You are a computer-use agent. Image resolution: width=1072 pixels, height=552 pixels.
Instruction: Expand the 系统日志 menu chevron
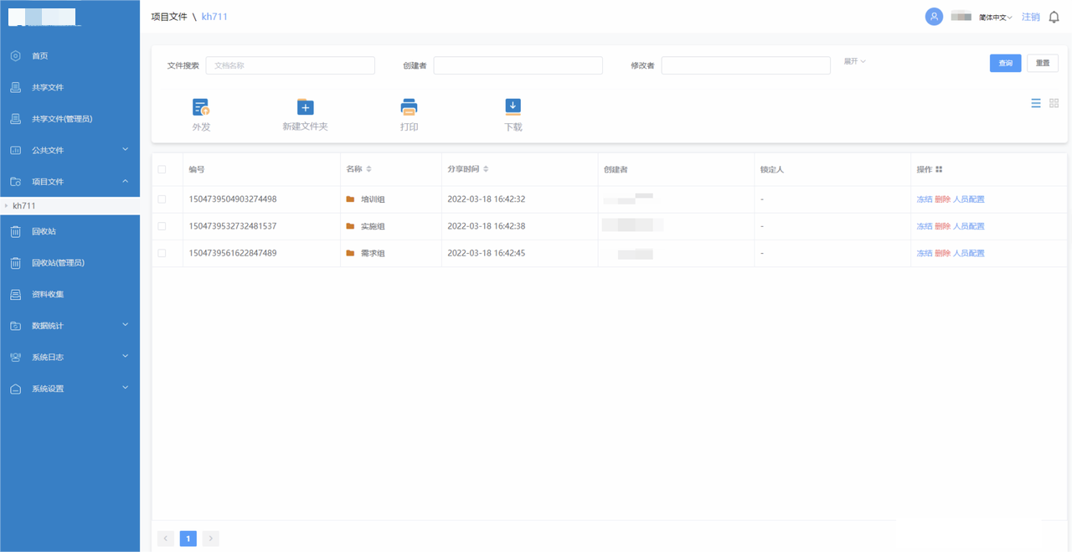coord(126,356)
